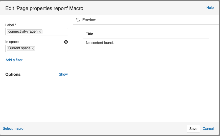Click Select macro link
This screenshot has height=136, width=220.
(x=13, y=128)
